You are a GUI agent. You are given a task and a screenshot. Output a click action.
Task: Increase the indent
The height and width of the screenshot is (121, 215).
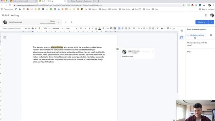153,28
